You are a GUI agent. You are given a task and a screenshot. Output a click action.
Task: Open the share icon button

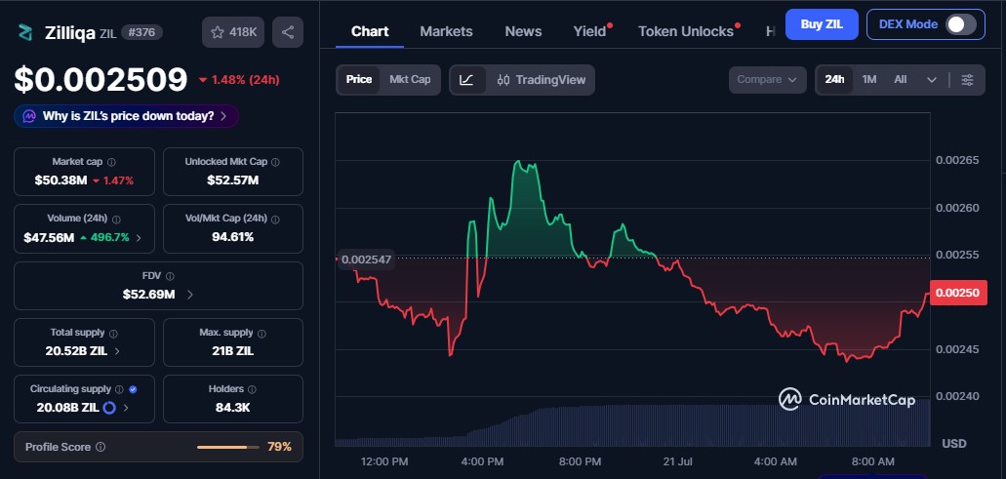tap(288, 32)
